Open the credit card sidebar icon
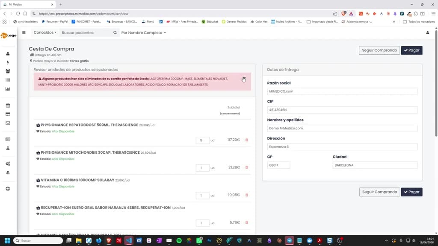438x246 pixels. [8, 114]
